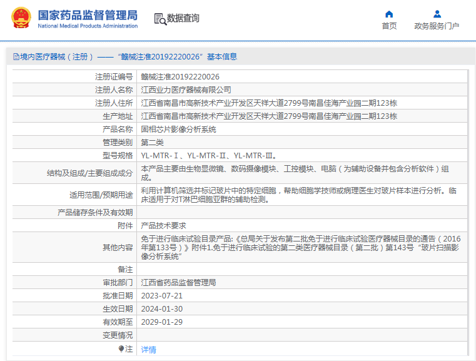
Task: Click 第二类 management category value
Action: click(x=152, y=143)
